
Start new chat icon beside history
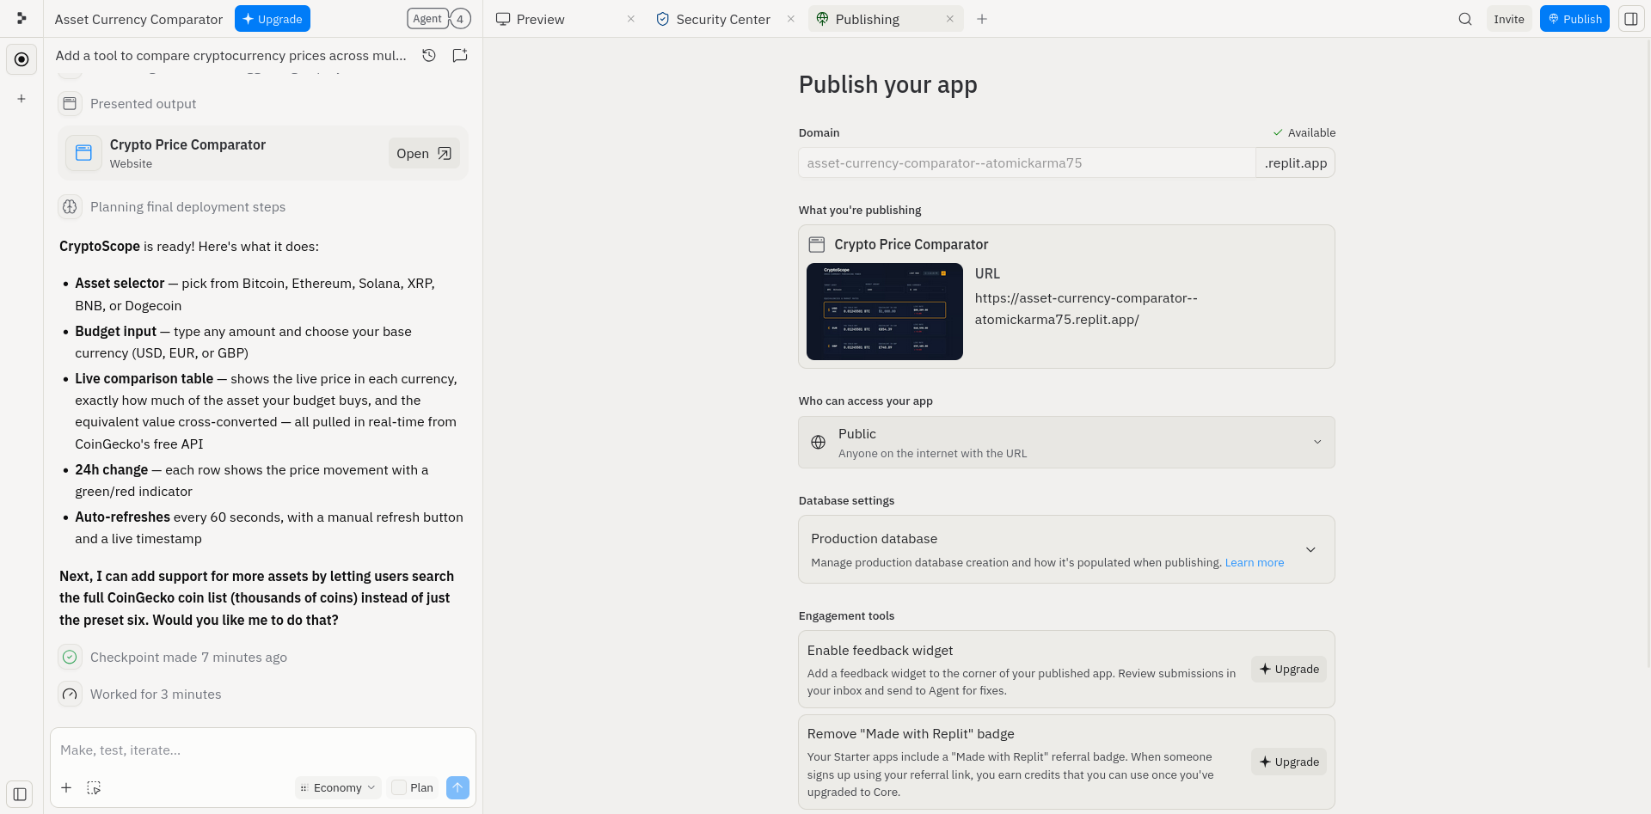460,55
